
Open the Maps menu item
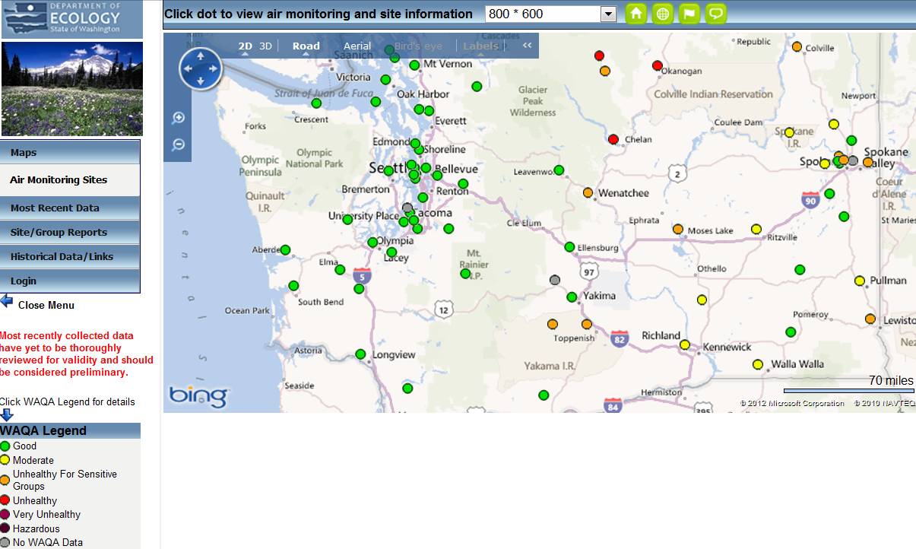pyautogui.click(x=70, y=152)
